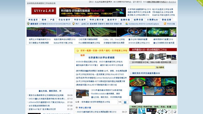Click the blue icon button next to 1/6
Image resolution: width=203 pixels, height=114 pixels.
125,102
